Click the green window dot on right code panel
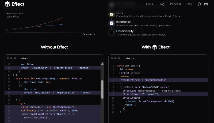 119,58
